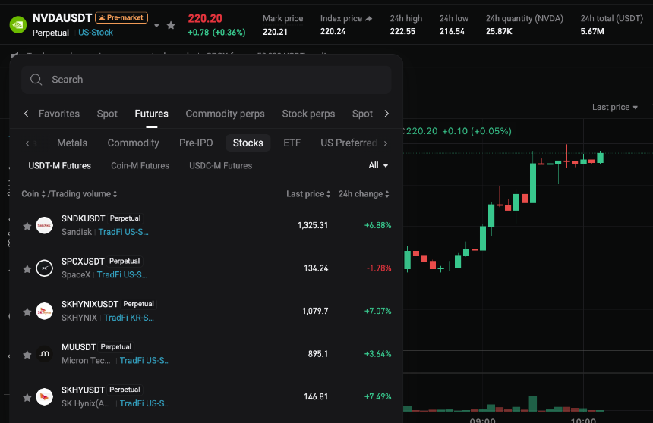The image size is (653, 423).
Task: Switch to the first Spot tab
Action: pos(107,114)
